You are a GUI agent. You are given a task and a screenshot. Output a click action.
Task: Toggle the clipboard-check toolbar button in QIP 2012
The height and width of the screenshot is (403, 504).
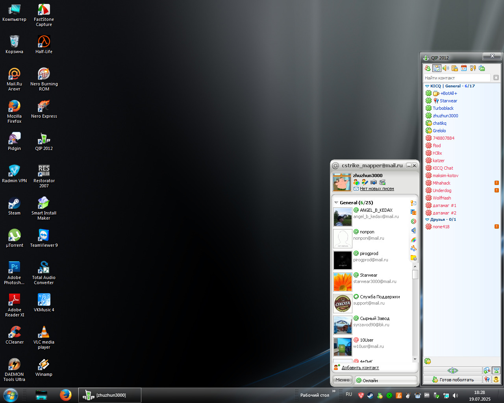point(437,68)
